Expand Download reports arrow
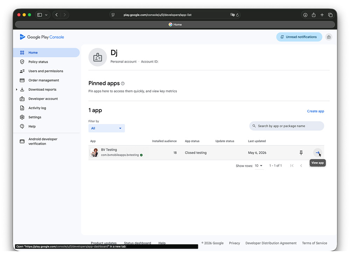This screenshot has width=350, height=268. tap(16, 90)
